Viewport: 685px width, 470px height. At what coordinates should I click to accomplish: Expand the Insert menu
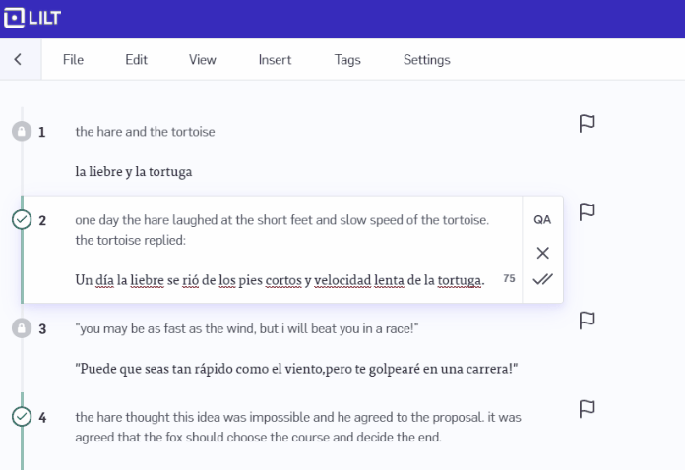point(275,60)
